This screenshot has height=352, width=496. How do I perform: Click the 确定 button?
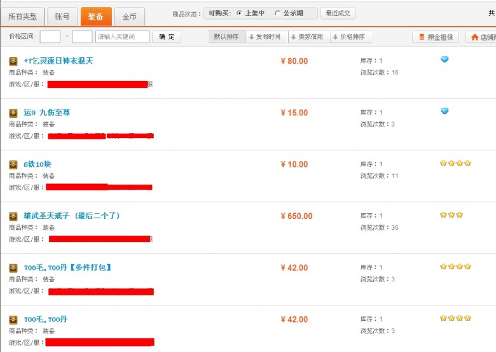[167, 37]
